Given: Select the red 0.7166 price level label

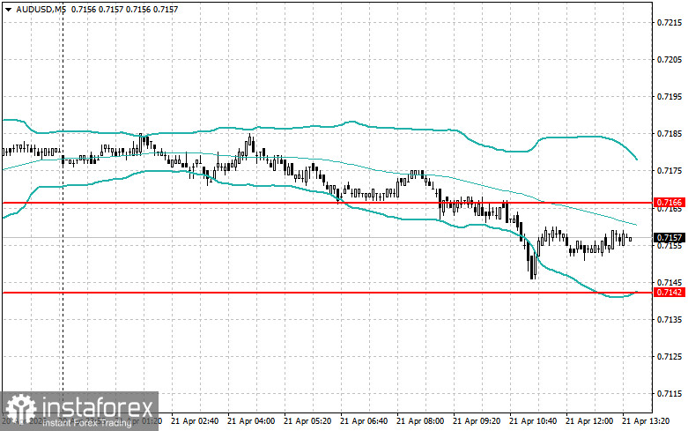Looking at the screenshot, I should pos(670,203).
